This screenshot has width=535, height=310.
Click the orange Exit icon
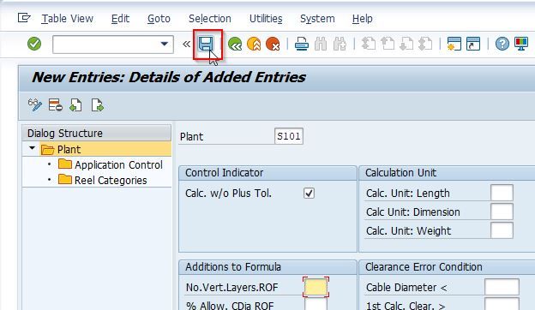254,44
